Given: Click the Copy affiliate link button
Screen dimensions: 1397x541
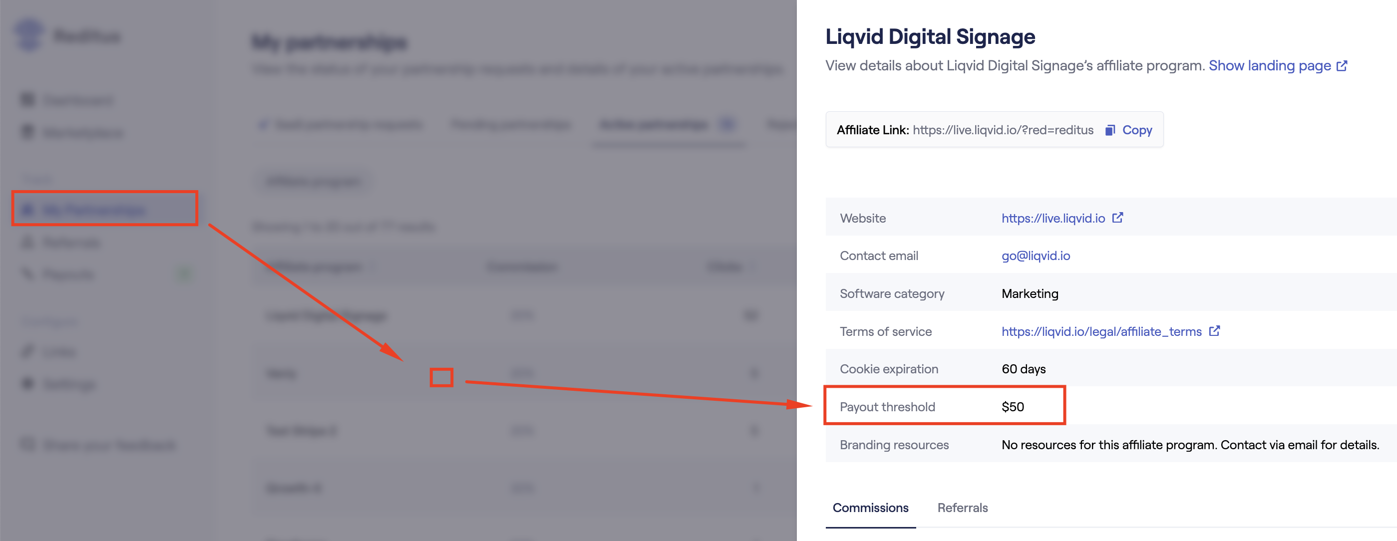Looking at the screenshot, I should pos(1128,130).
